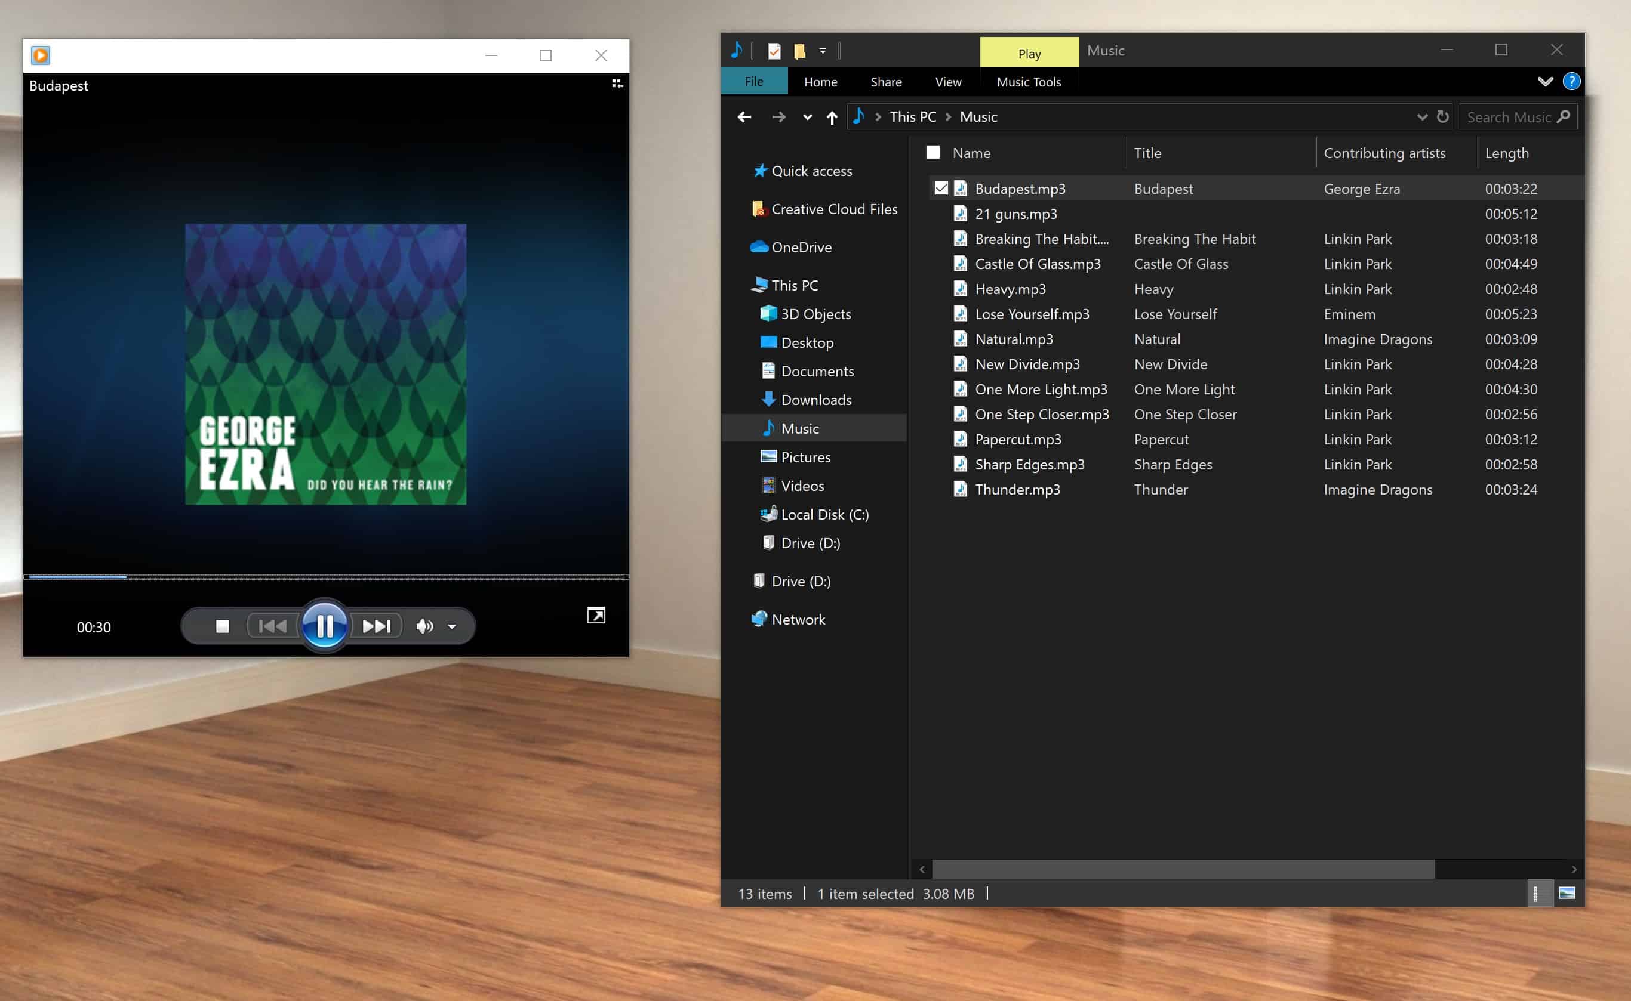
Task: Open the File menu tab
Action: pyautogui.click(x=754, y=82)
